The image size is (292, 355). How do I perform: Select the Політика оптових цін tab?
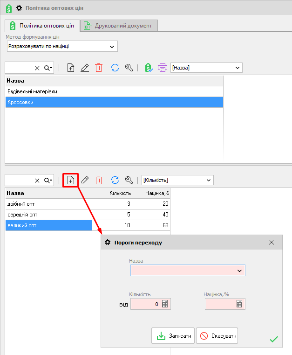coord(42,26)
